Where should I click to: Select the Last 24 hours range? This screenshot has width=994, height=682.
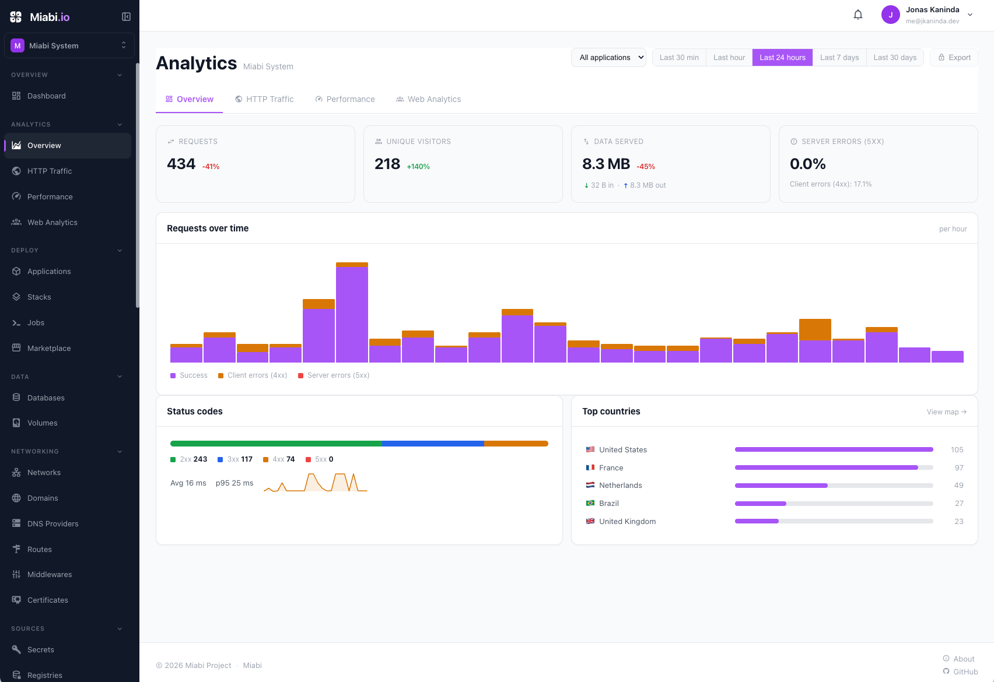click(x=782, y=57)
